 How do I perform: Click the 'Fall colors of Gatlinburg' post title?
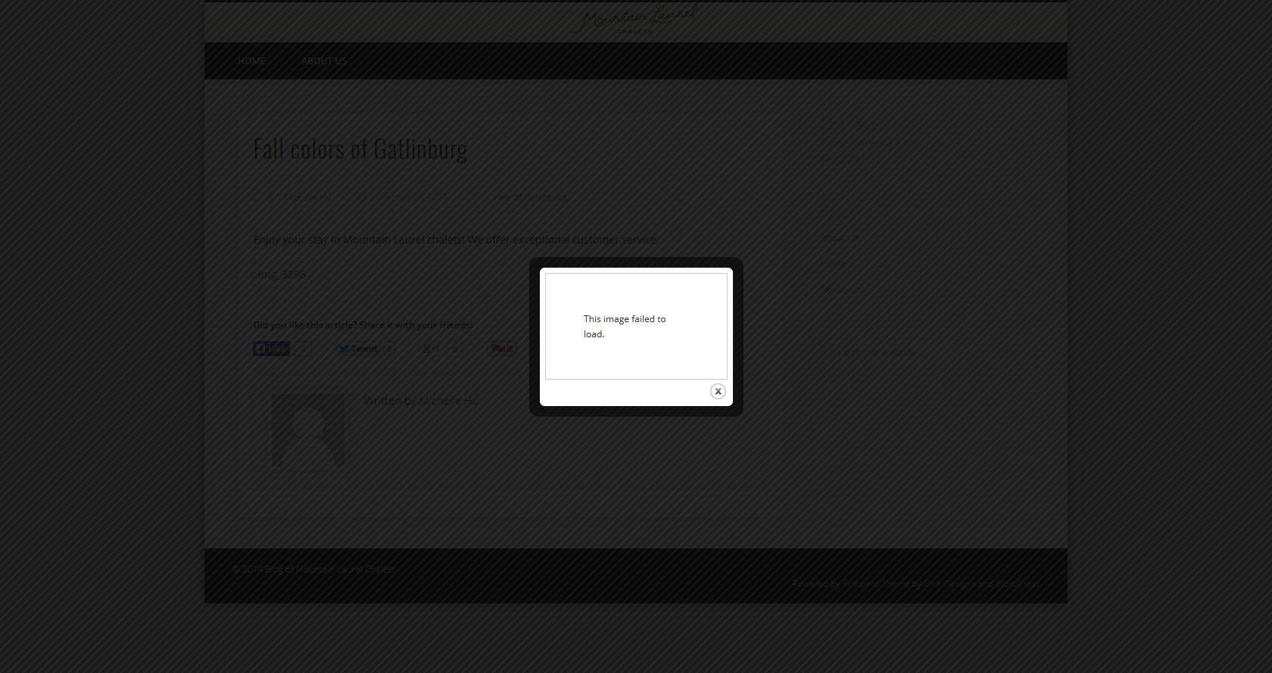point(360,149)
